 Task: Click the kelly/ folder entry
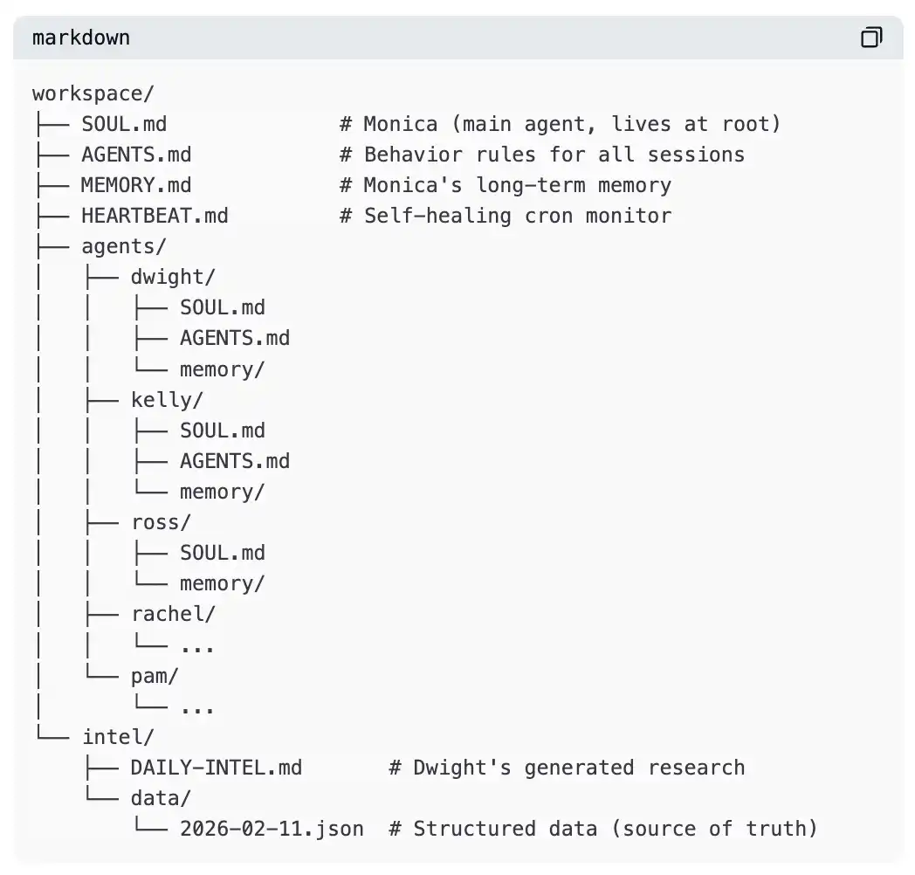167,400
